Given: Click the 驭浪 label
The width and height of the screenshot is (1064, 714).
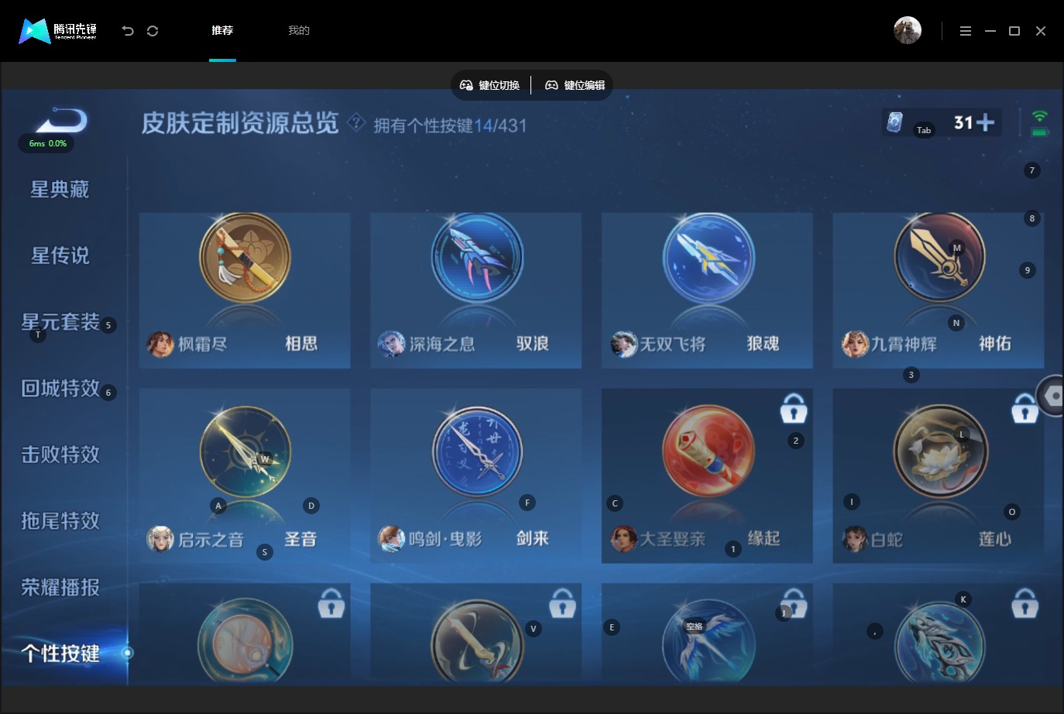Looking at the screenshot, I should [533, 344].
